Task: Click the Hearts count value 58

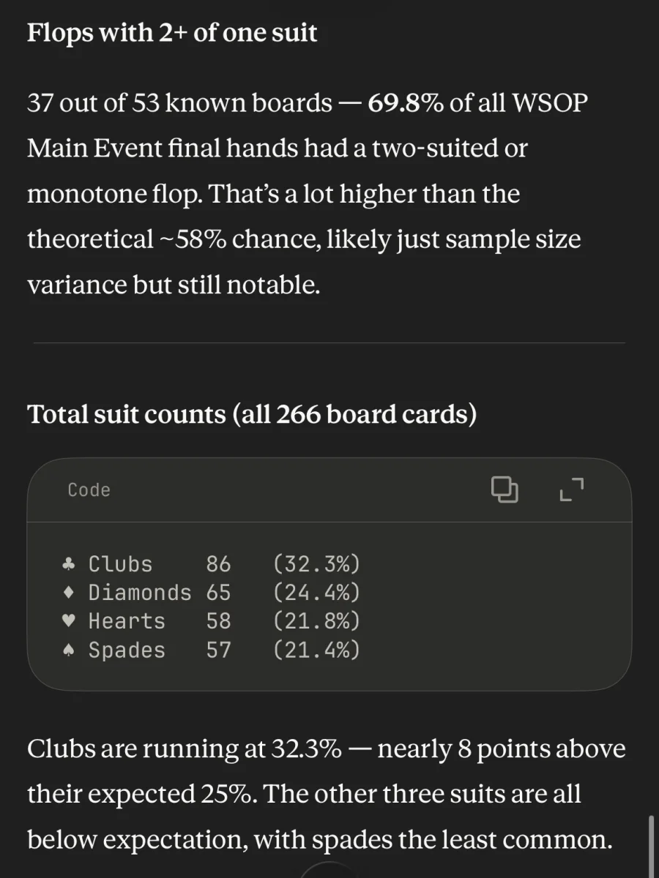Action: tap(218, 621)
